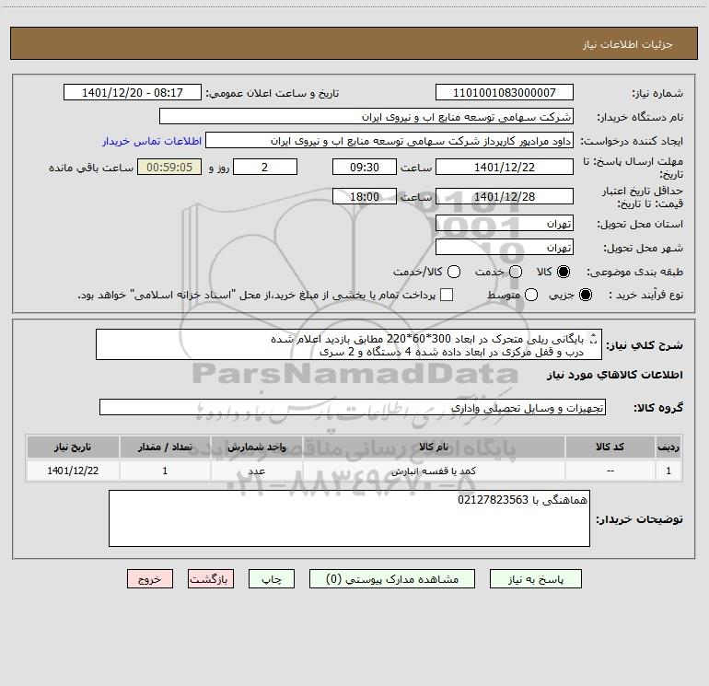Click column header تعداد / مقدار
709x686 pixels.
click(x=165, y=447)
